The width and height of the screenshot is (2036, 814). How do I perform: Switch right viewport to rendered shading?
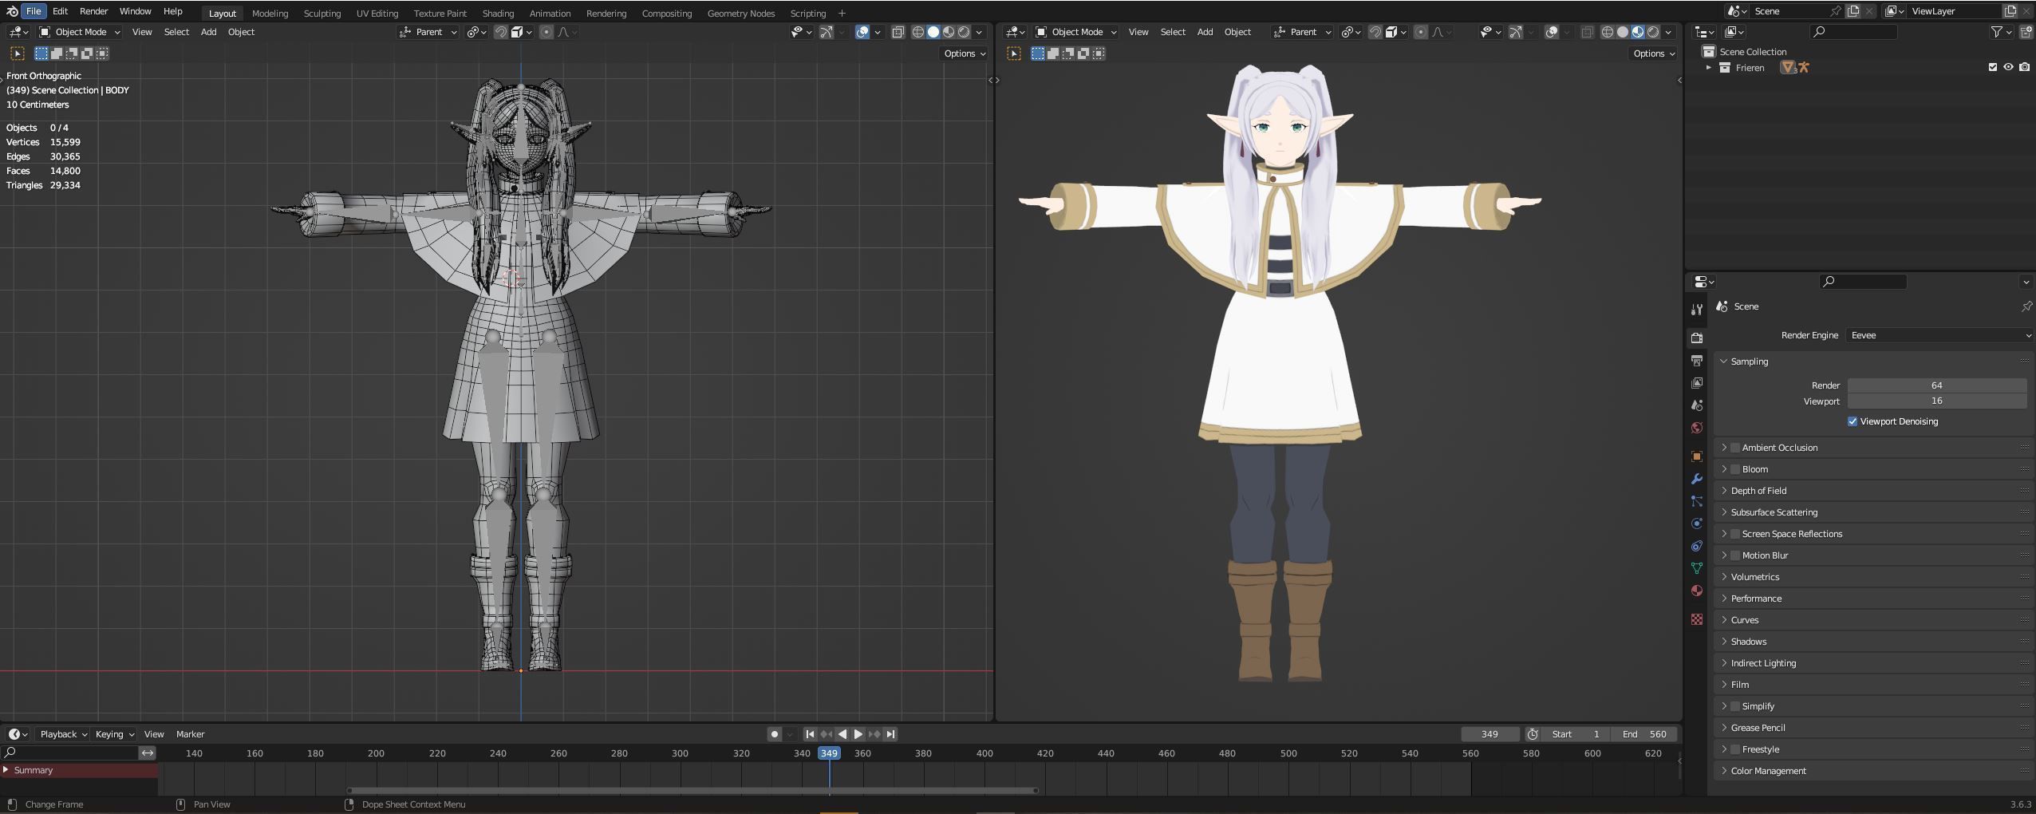[x=1653, y=32]
